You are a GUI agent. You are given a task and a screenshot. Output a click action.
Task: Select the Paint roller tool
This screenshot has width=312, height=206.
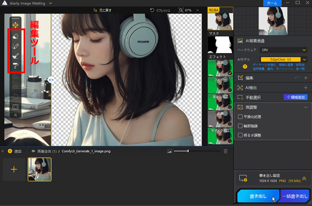click(x=16, y=65)
